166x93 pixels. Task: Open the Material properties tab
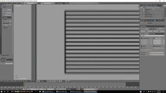pos(158,20)
